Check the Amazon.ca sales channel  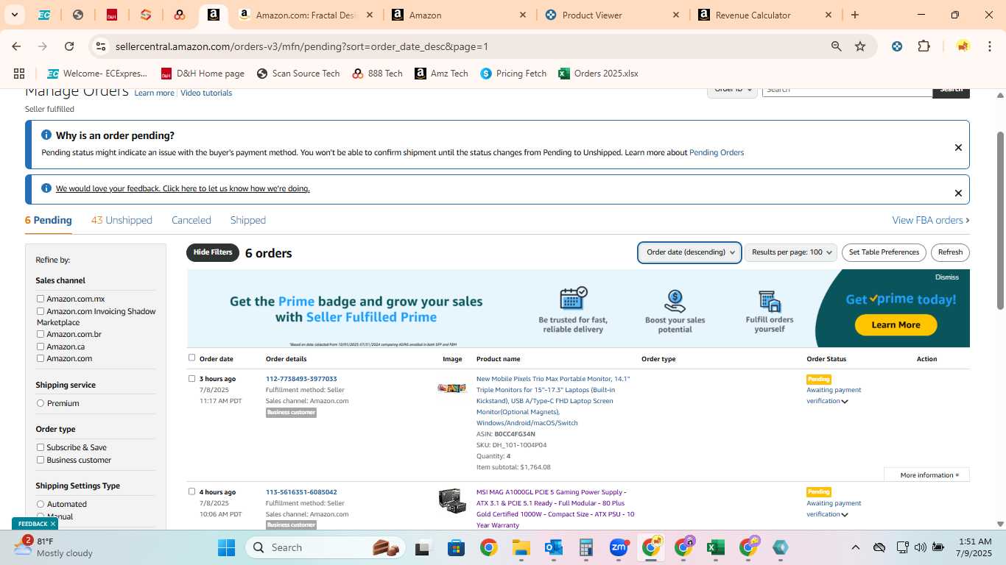(x=41, y=347)
